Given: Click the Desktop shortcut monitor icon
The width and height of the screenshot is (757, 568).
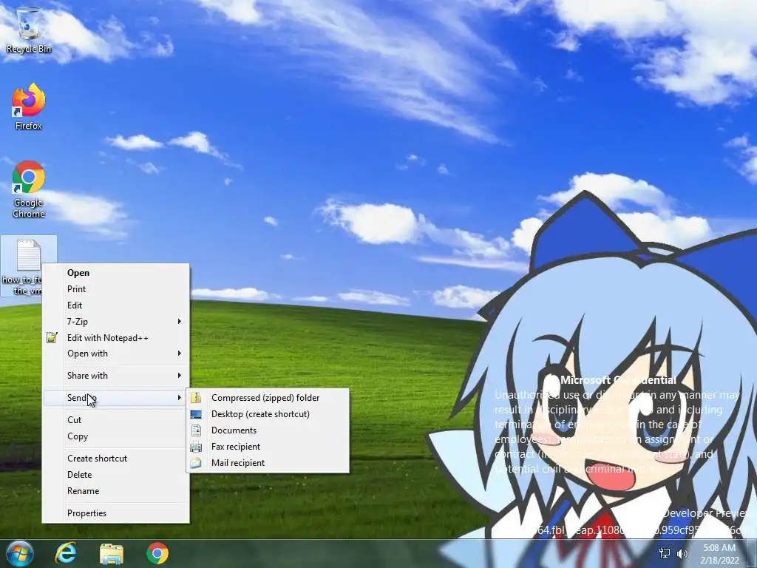Looking at the screenshot, I should pyautogui.click(x=196, y=414).
